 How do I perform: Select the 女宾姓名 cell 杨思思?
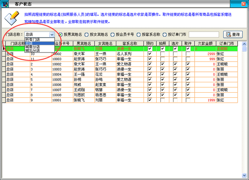(x=105, y=95)
